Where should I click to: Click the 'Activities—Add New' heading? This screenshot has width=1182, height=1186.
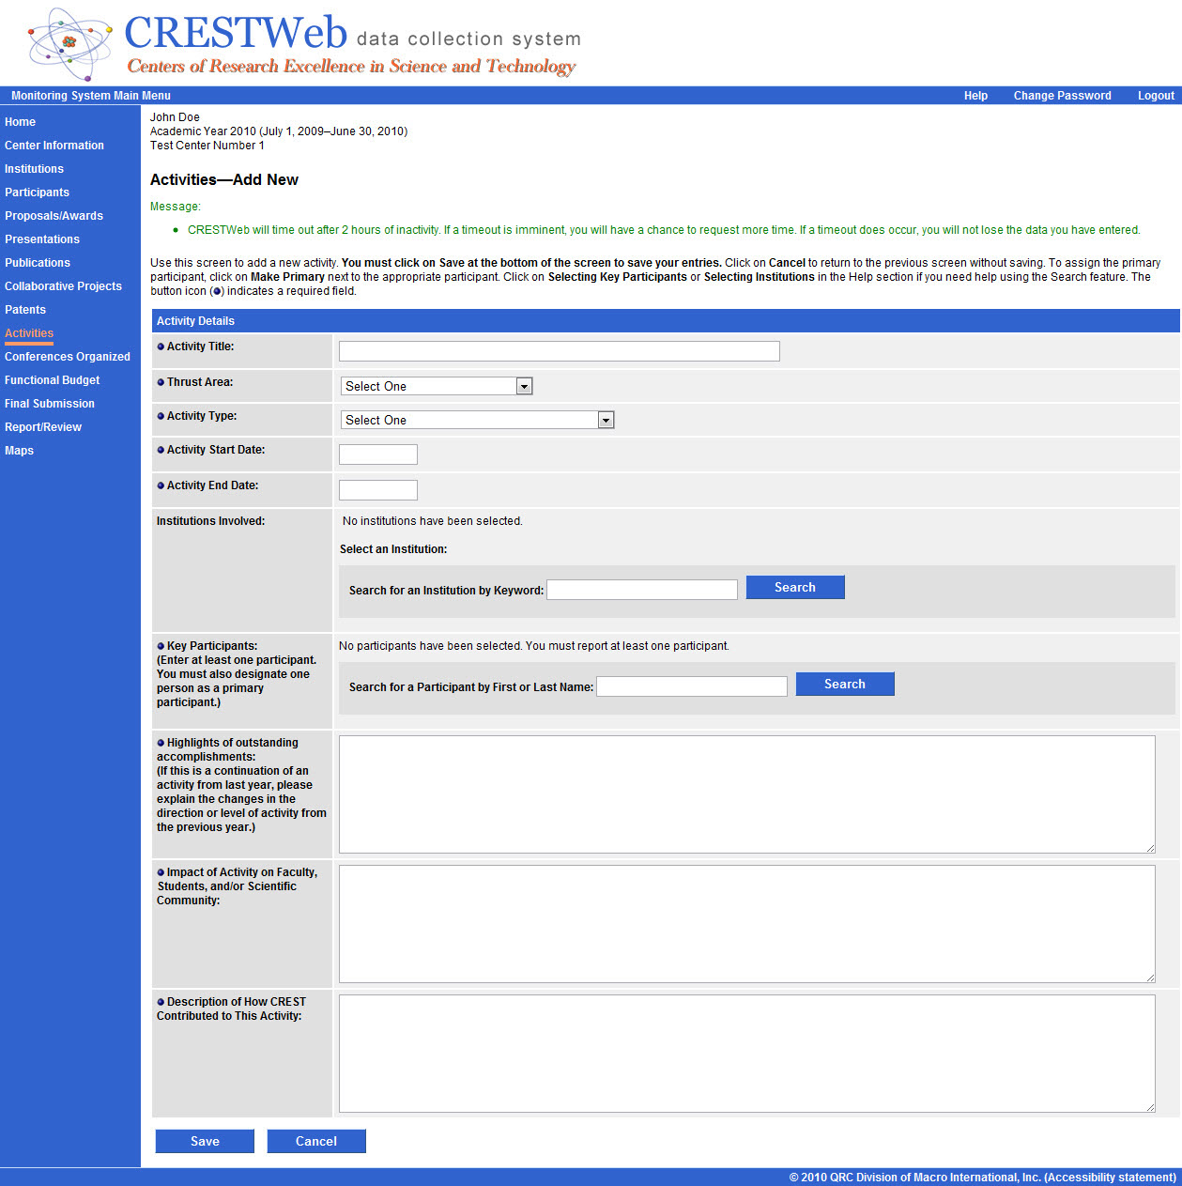point(224,179)
